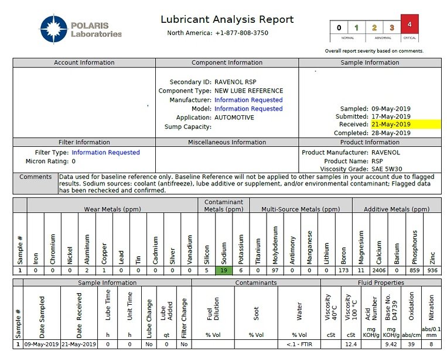The width and height of the screenshot is (447, 351).
Task: Select severity level 3 box
Action: [392, 27]
